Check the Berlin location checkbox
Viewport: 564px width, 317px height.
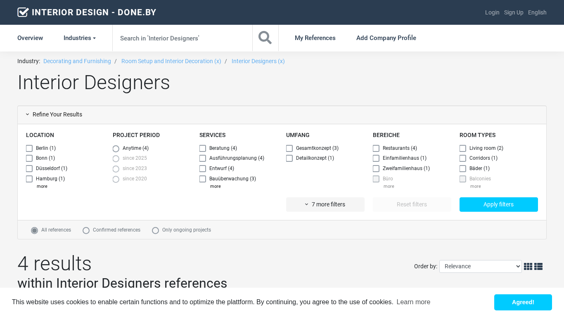29,149
